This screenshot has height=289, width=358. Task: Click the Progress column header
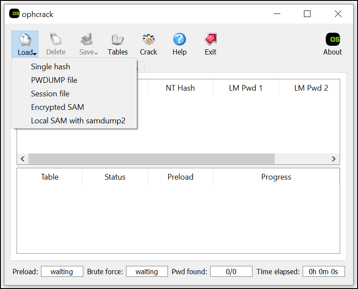[276, 177]
